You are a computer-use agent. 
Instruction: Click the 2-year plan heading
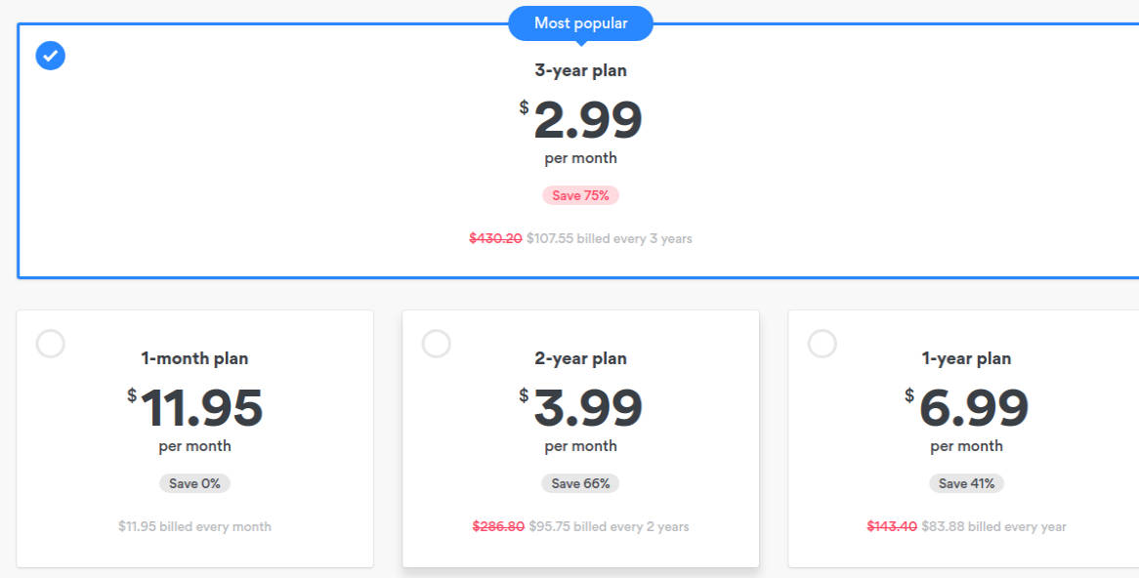pyautogui.click(x=580, y=358)
